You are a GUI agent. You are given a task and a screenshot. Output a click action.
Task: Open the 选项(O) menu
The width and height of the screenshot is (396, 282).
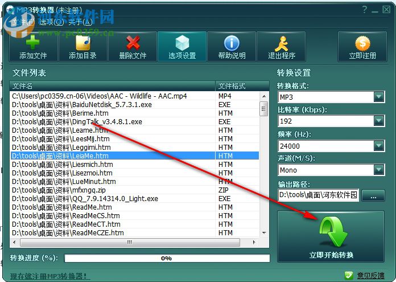(52, 22)
